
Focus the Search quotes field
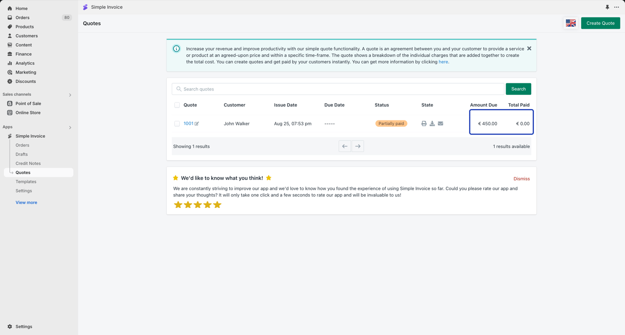click(x=338, y=89)
